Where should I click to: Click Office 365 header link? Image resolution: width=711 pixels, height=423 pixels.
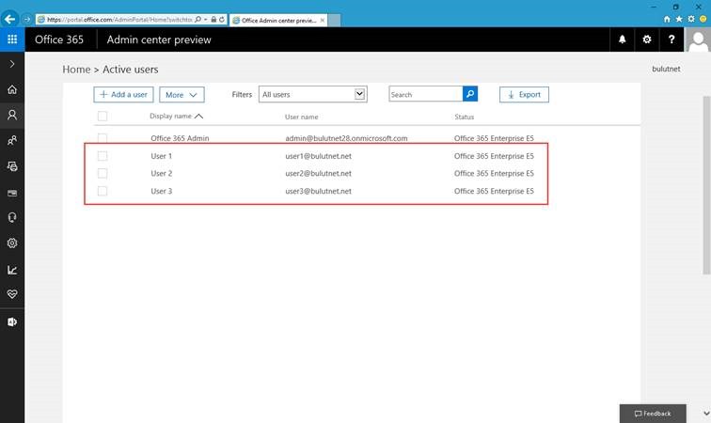point(59,39)
